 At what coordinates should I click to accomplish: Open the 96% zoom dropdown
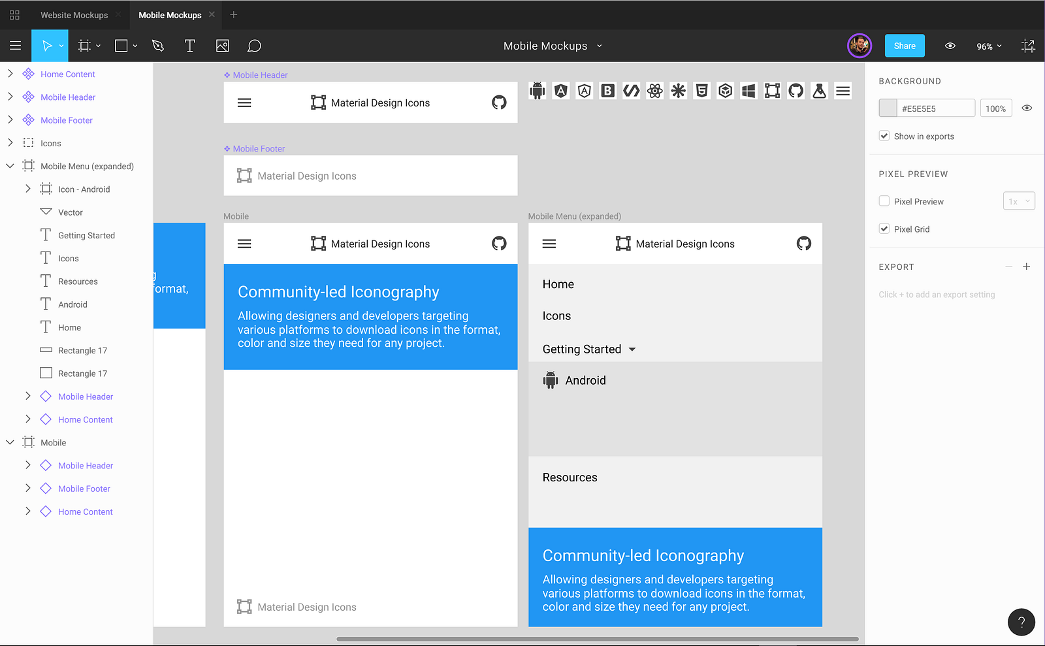click(989, 46)
